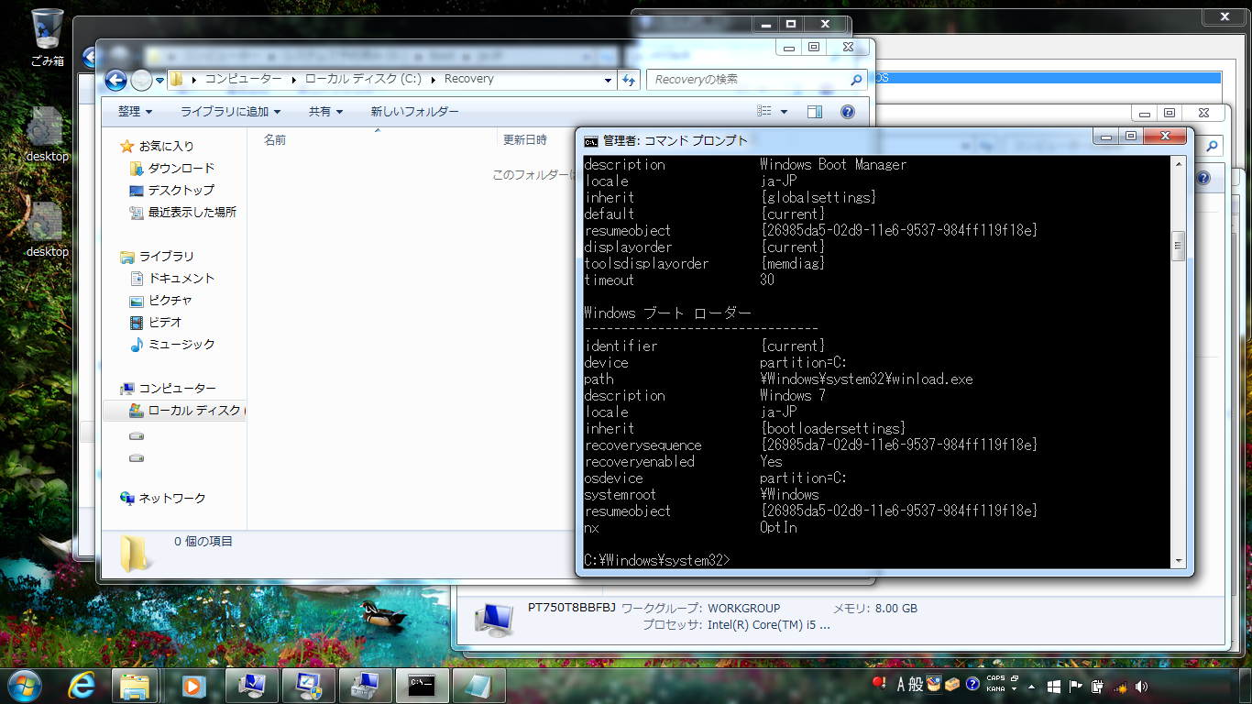Click the blue help icon in Explorer toolbar
This screenshot has height=704, width=1252.
(x=848, y=112)
